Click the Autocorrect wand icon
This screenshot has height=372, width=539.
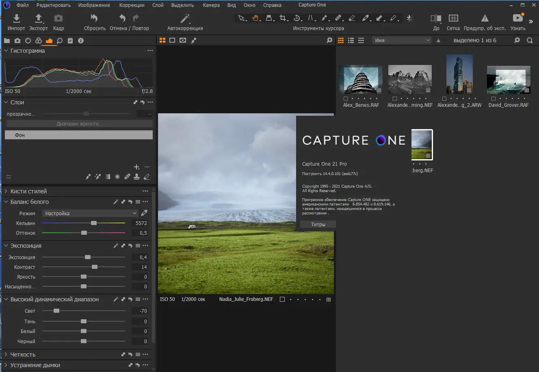(x=184, y=18)
